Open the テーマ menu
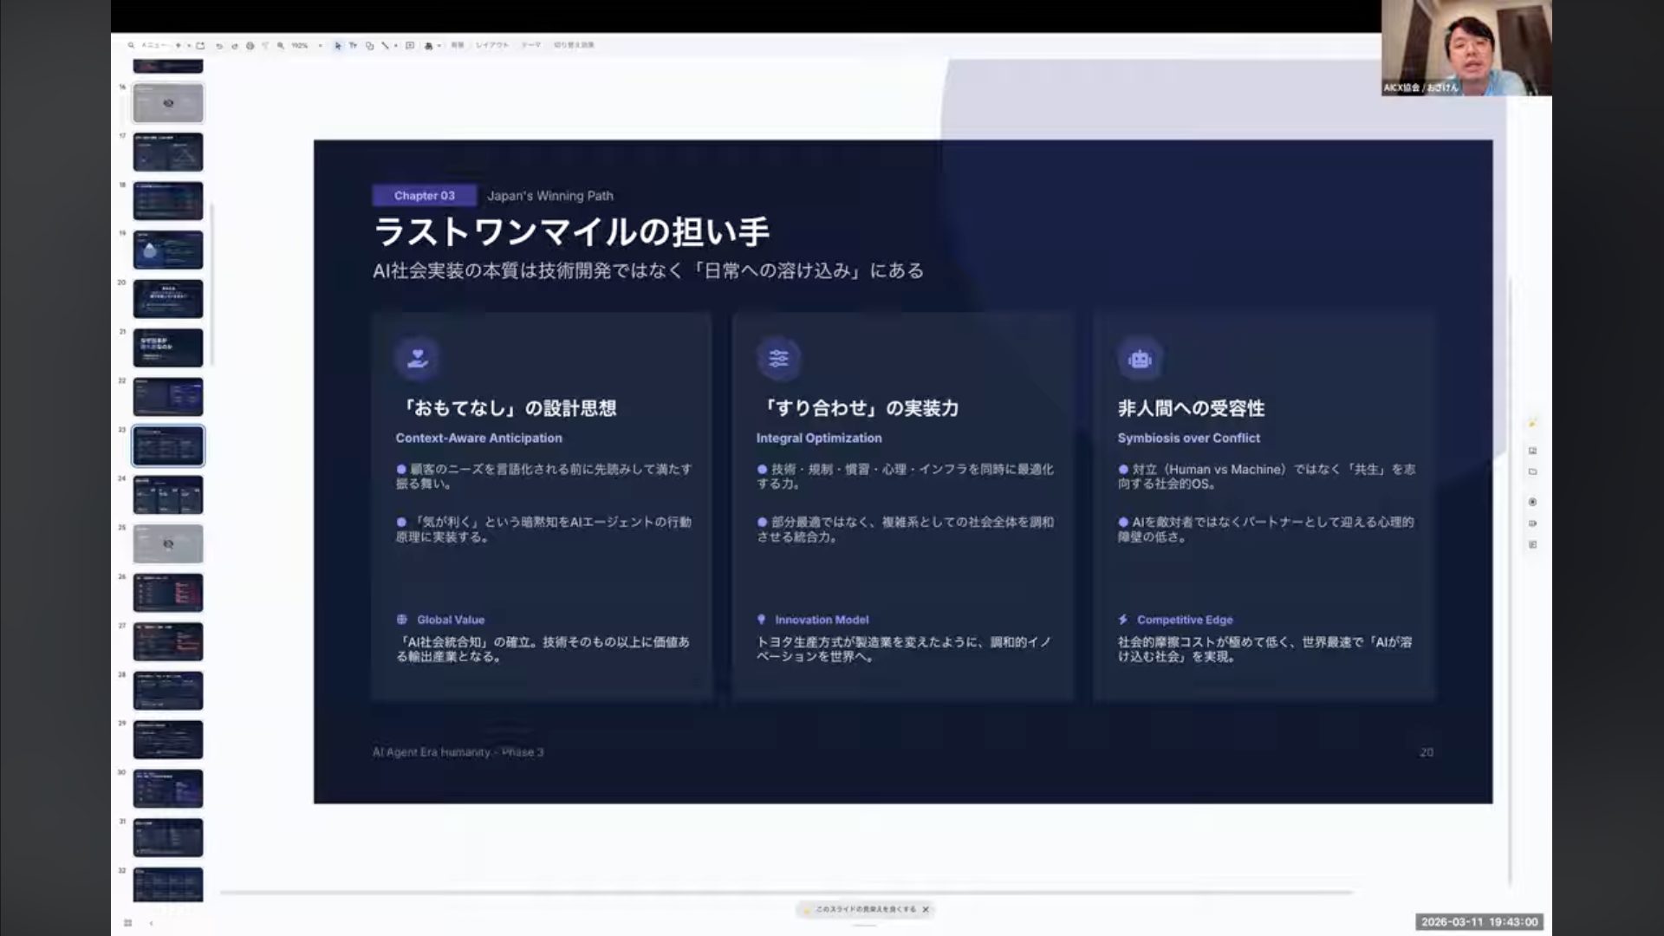This screenshot has width=1664, height=936. (x=530, y=45)
